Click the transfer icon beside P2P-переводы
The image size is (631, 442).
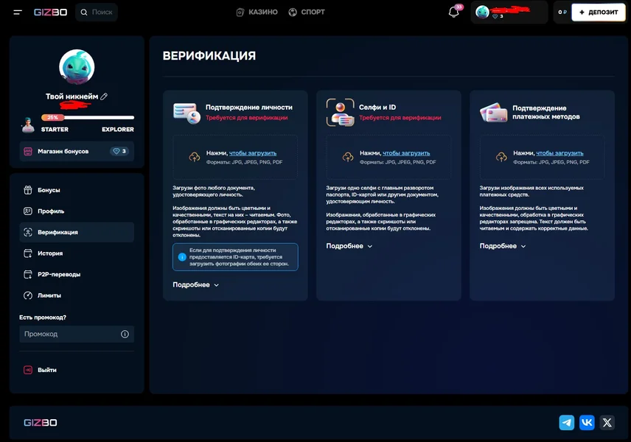28,274
